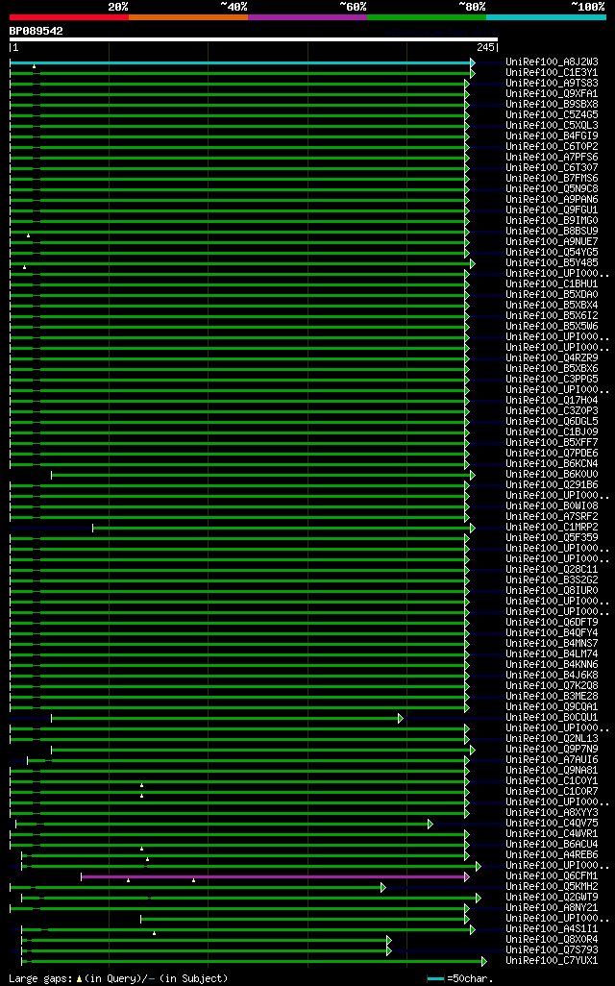Click hit label UniRef100_B0CQU1
Screen dimensions: 615x986
pyautogui.click(x=553, y=717)
